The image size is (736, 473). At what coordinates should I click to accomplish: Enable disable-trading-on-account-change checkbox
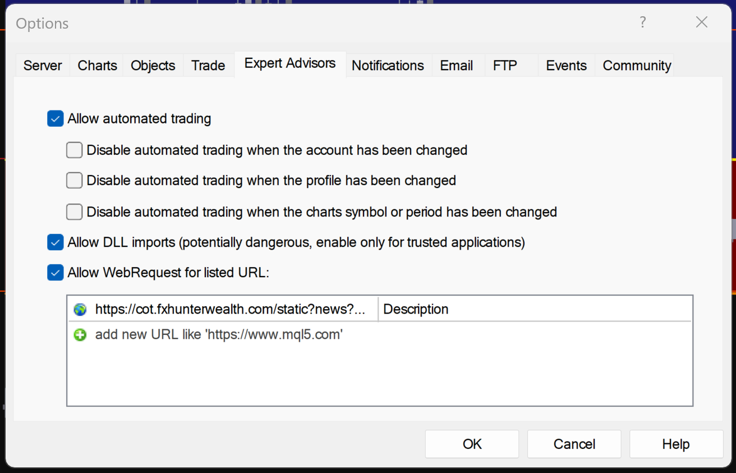[x=74, y=150]
